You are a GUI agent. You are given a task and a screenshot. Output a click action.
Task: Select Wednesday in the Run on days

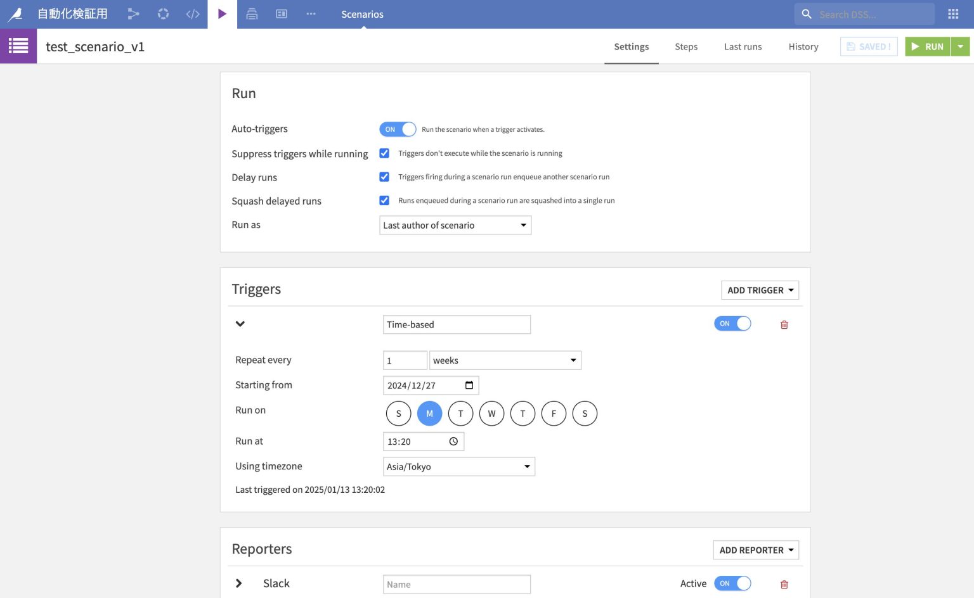[491, 414]
